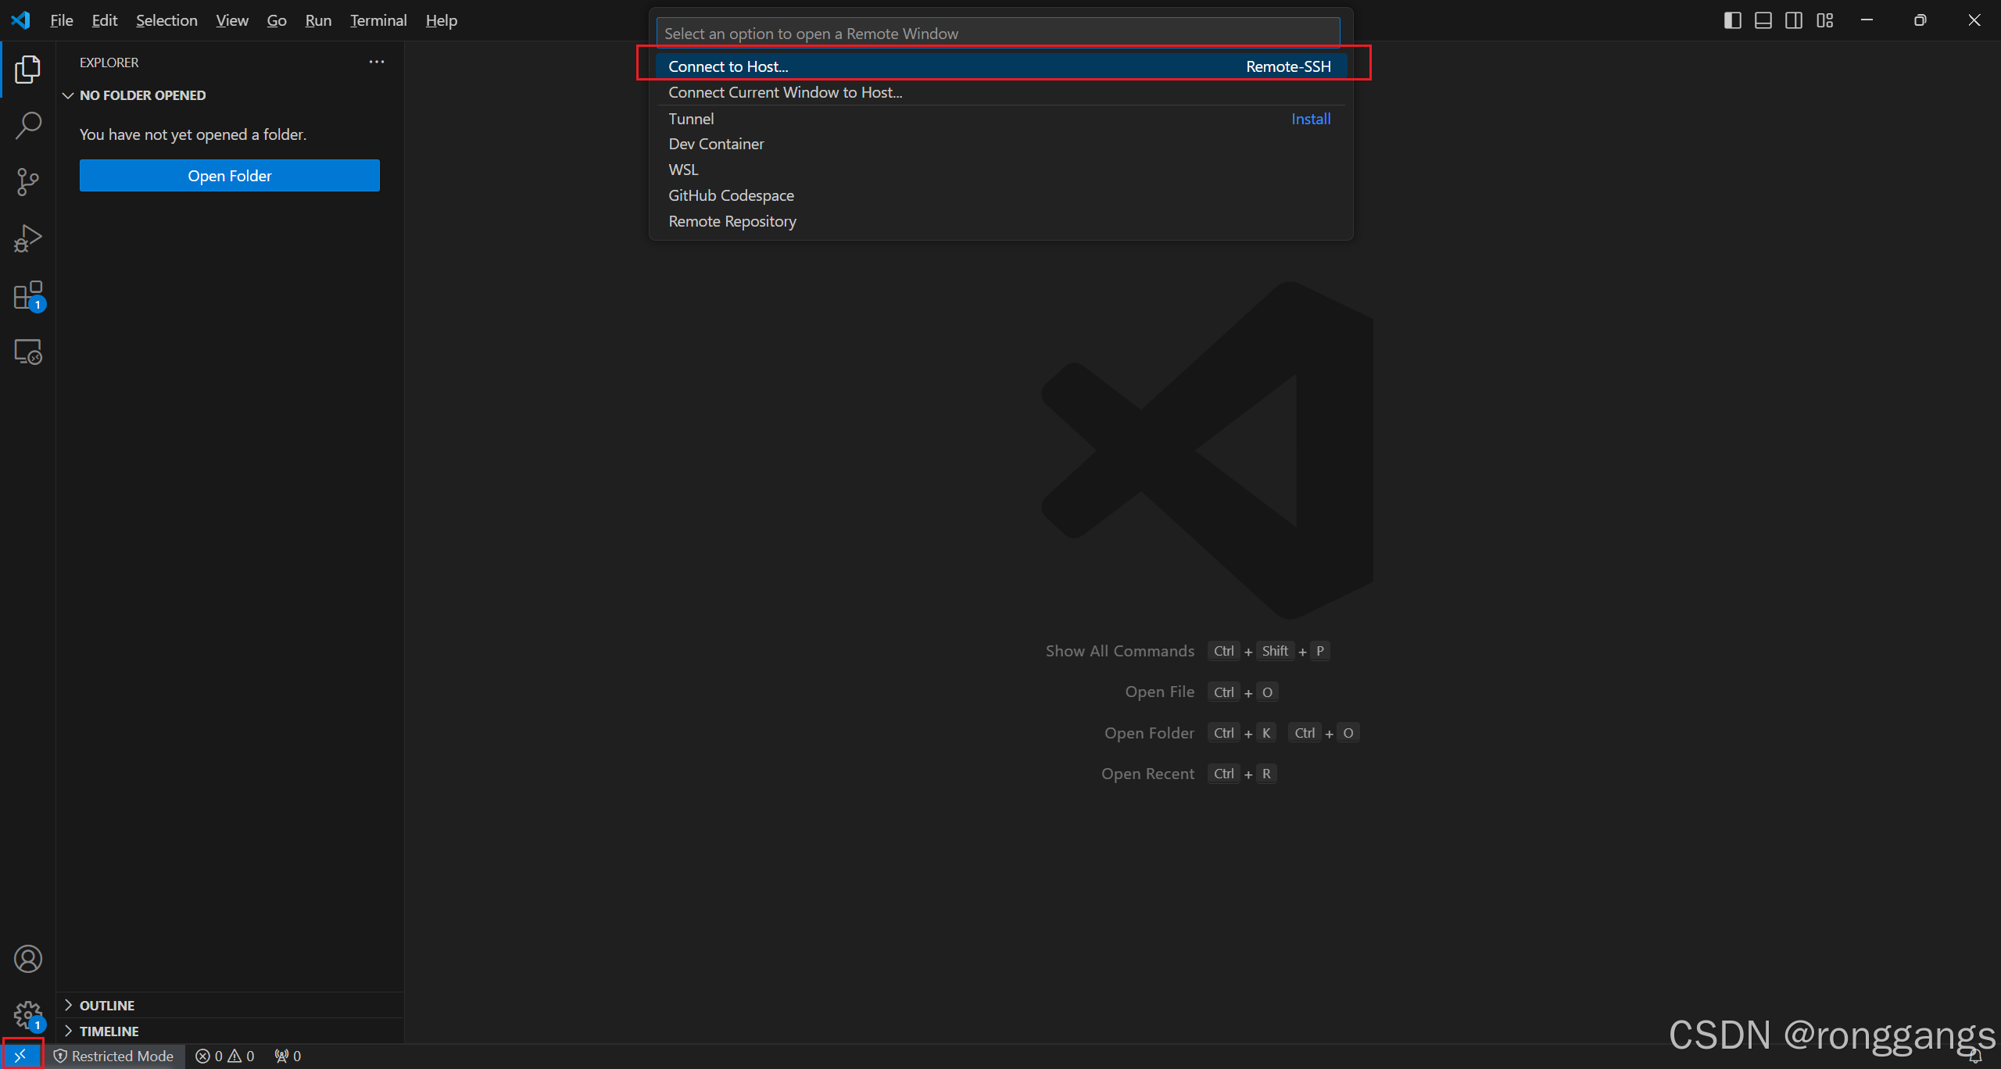Open the Remote Explorer icon
The width and height of the screenshot is (2001, 1069).
pos(28,352)
